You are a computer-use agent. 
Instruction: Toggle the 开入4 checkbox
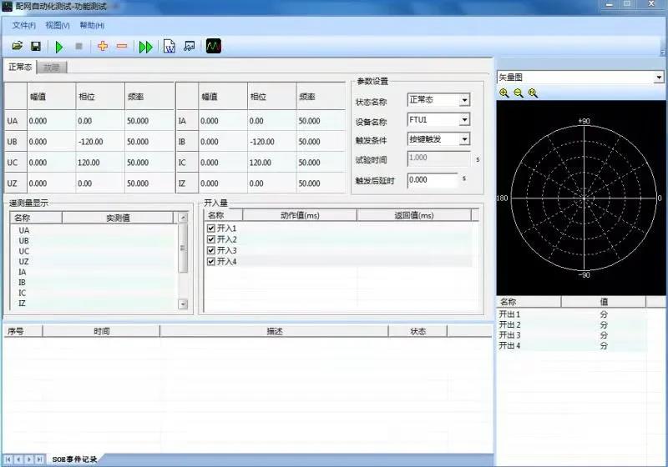(x=211, y=262)
